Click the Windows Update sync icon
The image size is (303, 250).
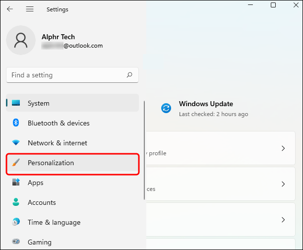(167, 108)
